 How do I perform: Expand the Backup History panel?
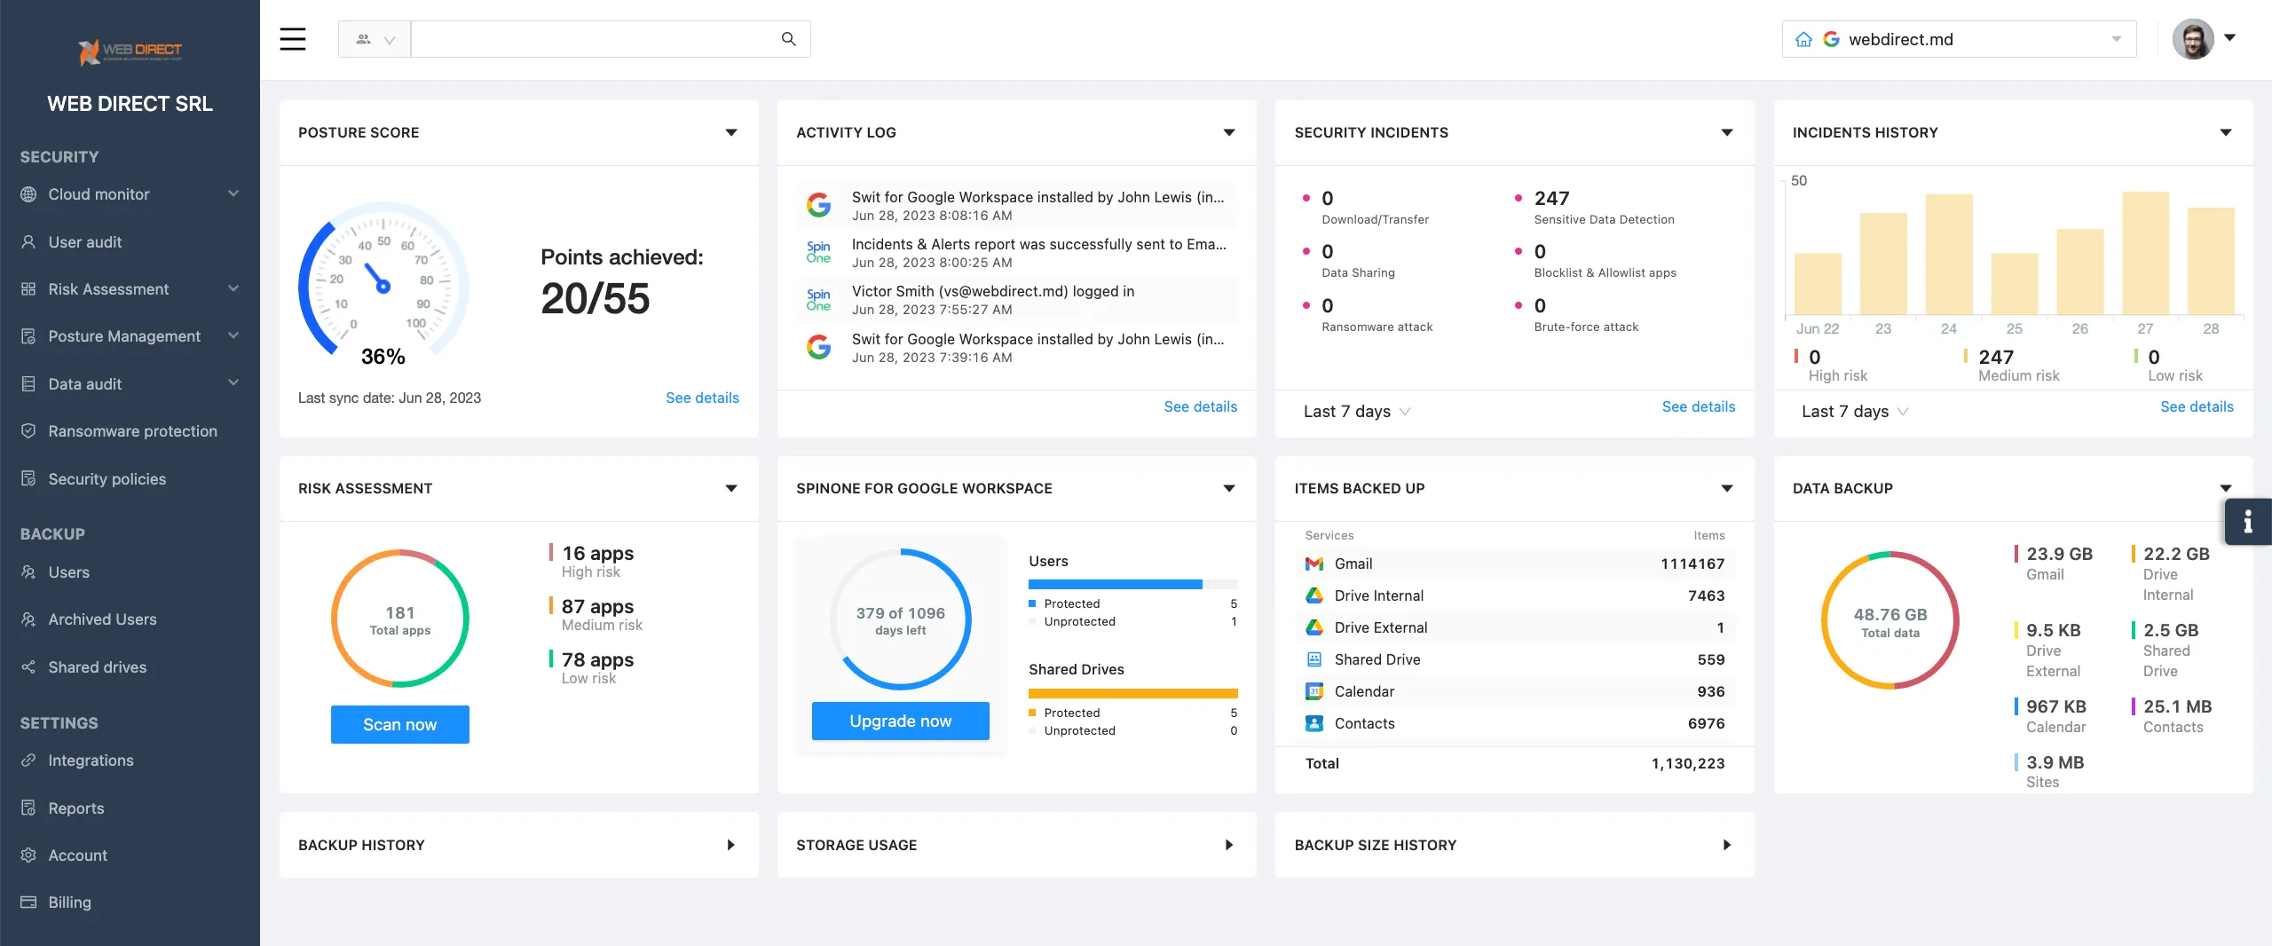pos(731,845)
